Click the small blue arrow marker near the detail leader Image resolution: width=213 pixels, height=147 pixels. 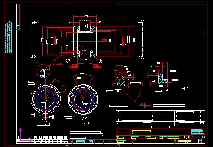pyautogui.click(x=62, y=64)
